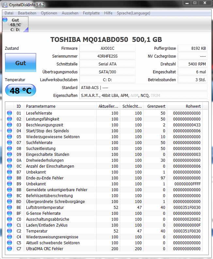
Task: Click the Schlecht column header
Action: [x=132, y=106]
